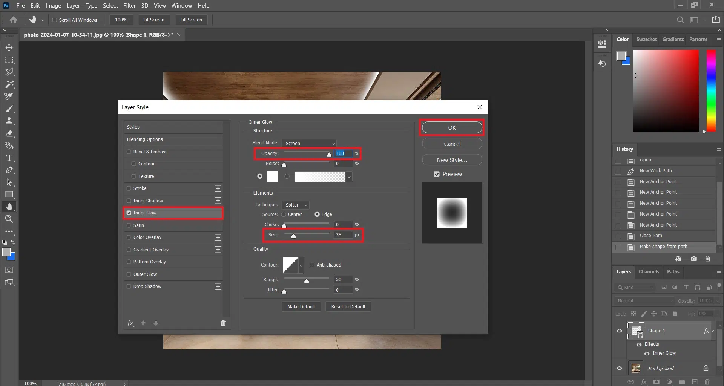This screenshot has height=386, width=724.
Task: Select the Brush tool in toolbar
Action: (9, 109)
